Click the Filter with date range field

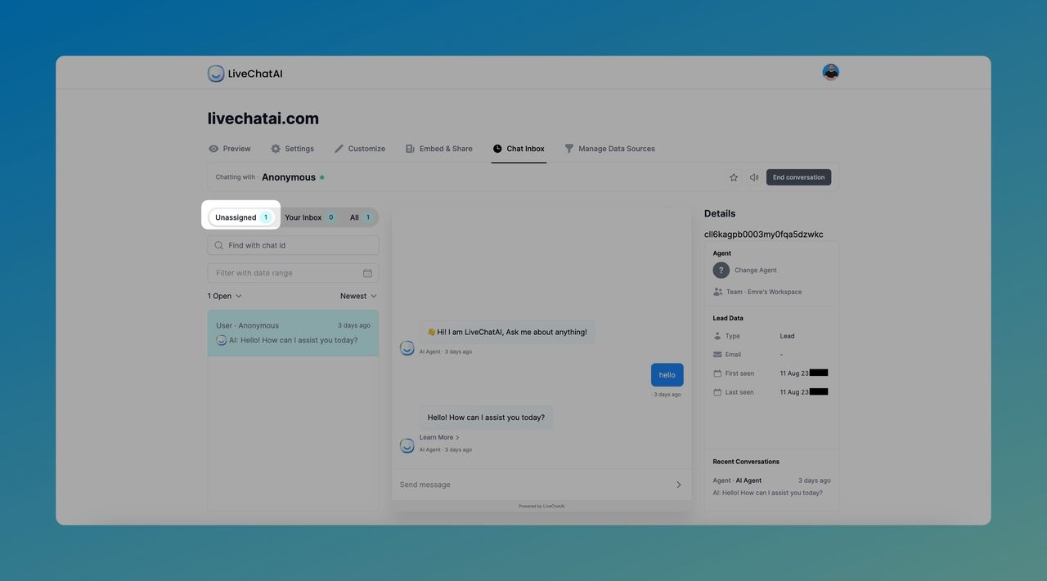[x=293, y=273]
